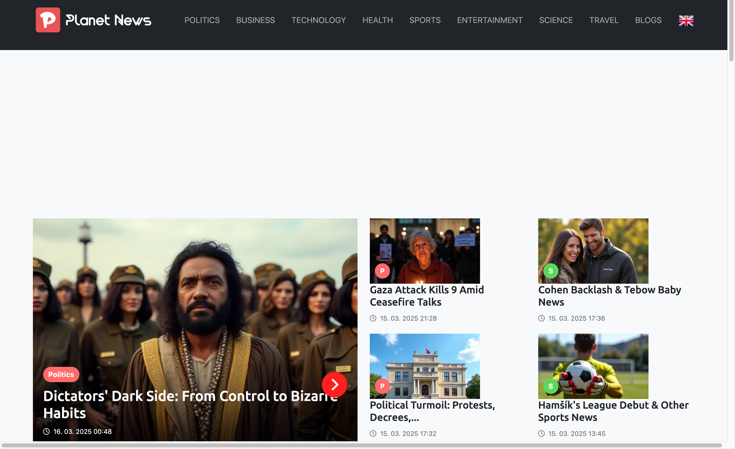
Task: Open 'Hamšík's League Debut' sports article
Action: point(613,411)
